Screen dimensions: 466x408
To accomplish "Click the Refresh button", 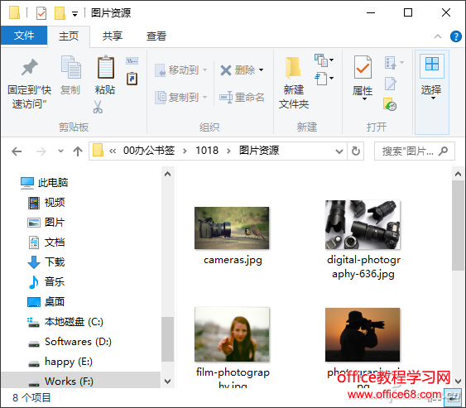I will [356, 151].
